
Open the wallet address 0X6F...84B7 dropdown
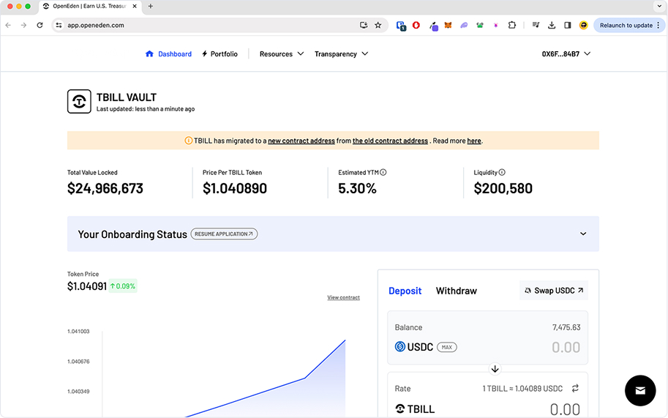pyautogui.click(x=566, y=53)
